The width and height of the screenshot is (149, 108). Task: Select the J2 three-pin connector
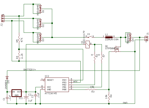click(3, 18)
